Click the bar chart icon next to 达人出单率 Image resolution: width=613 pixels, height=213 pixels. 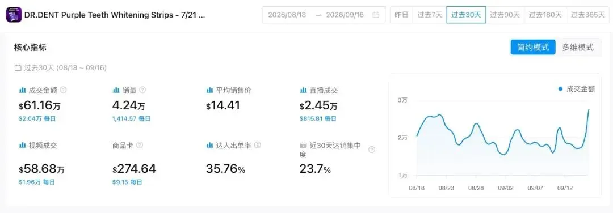click(x=209, y=145)
